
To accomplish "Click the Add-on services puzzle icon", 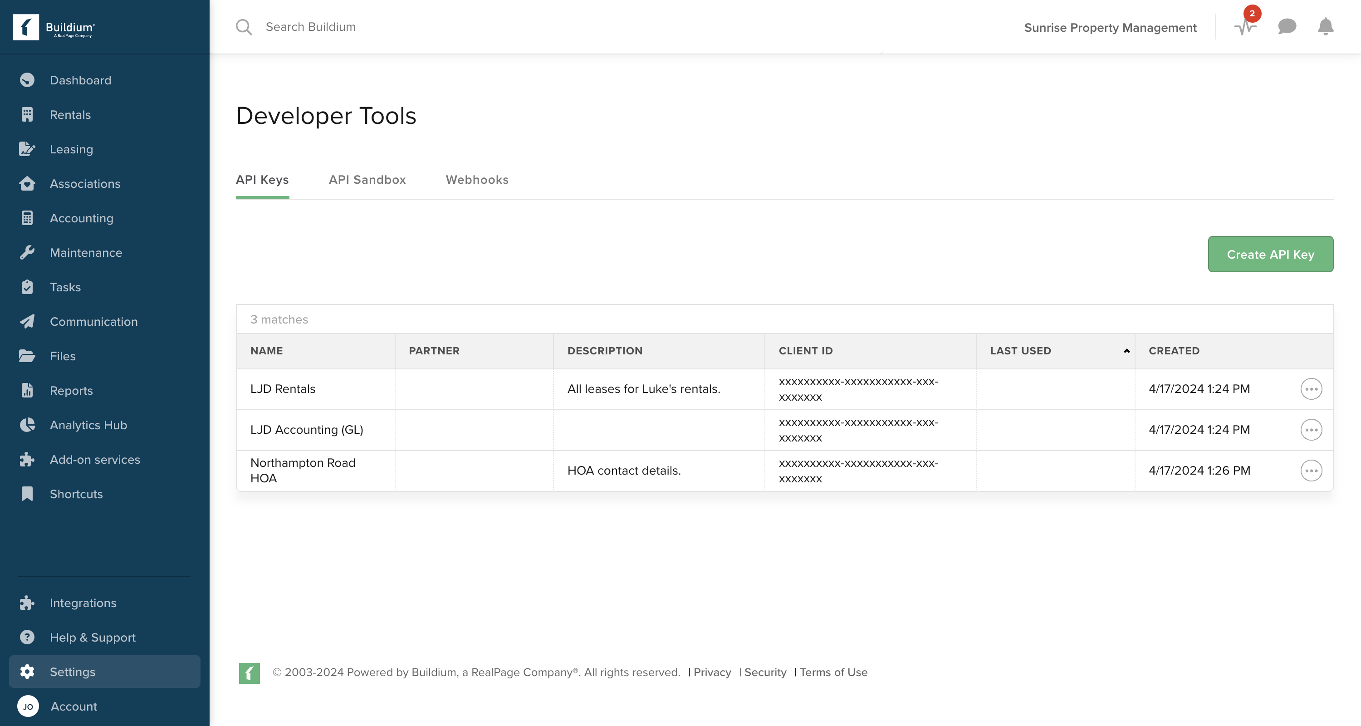I will [27, 459].
